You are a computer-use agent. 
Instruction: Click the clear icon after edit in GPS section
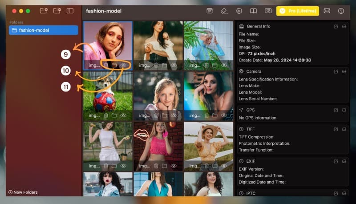(x=344, y=110)
